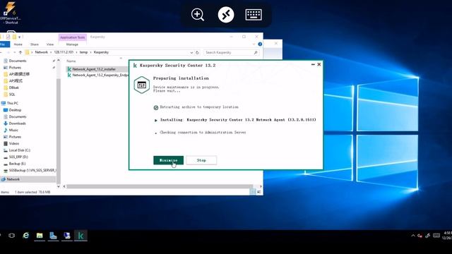The image size is (452, 254).
Task: Click the remote desktop connection icon
Action: click(226, 15)
